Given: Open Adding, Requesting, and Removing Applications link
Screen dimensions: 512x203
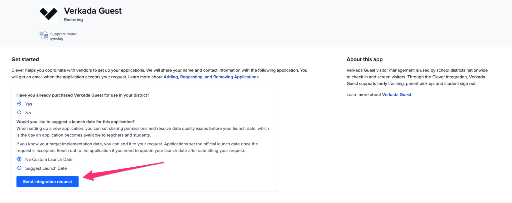Looking at the screenshot, I should click(x=211, y=77).
